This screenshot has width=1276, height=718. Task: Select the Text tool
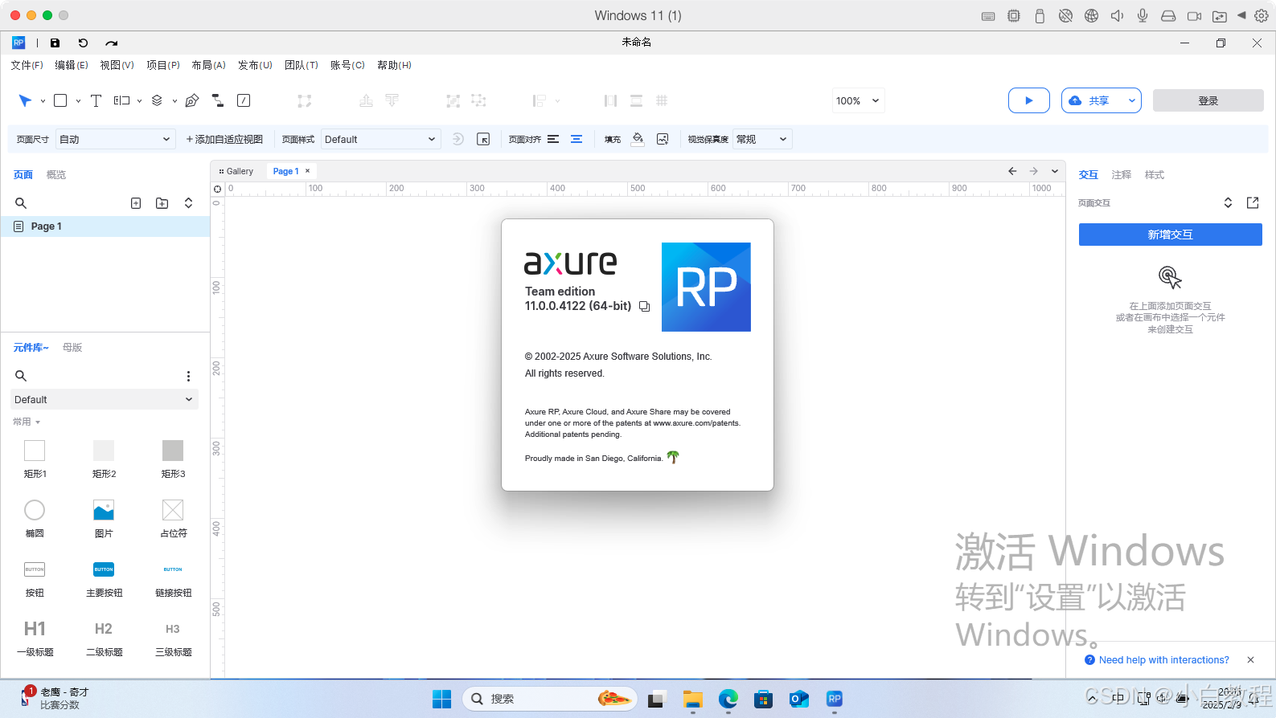coord(96,100)
